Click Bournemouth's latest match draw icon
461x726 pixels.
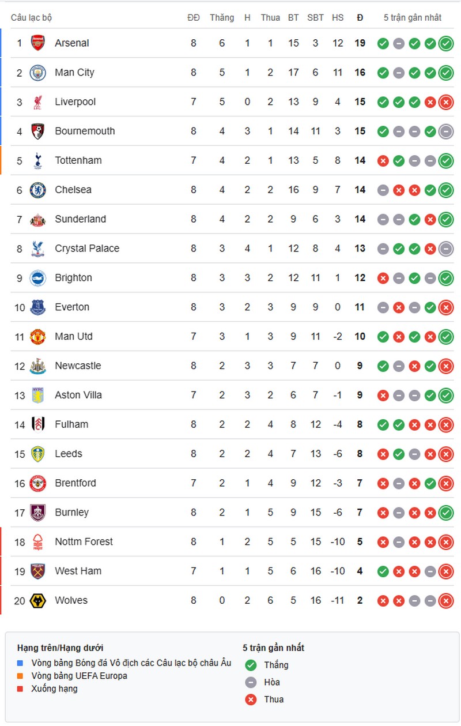coord(445,131)
